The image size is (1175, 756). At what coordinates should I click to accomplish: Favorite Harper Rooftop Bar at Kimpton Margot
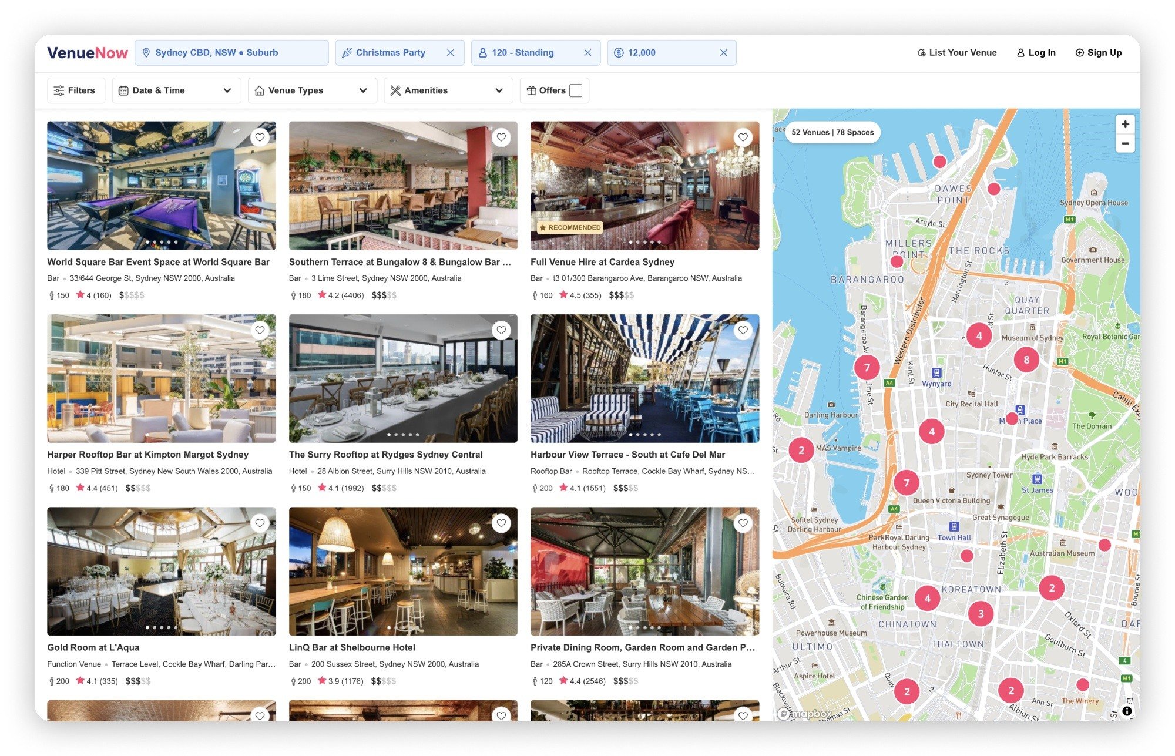pyautogui.click(x=260, y=330)
